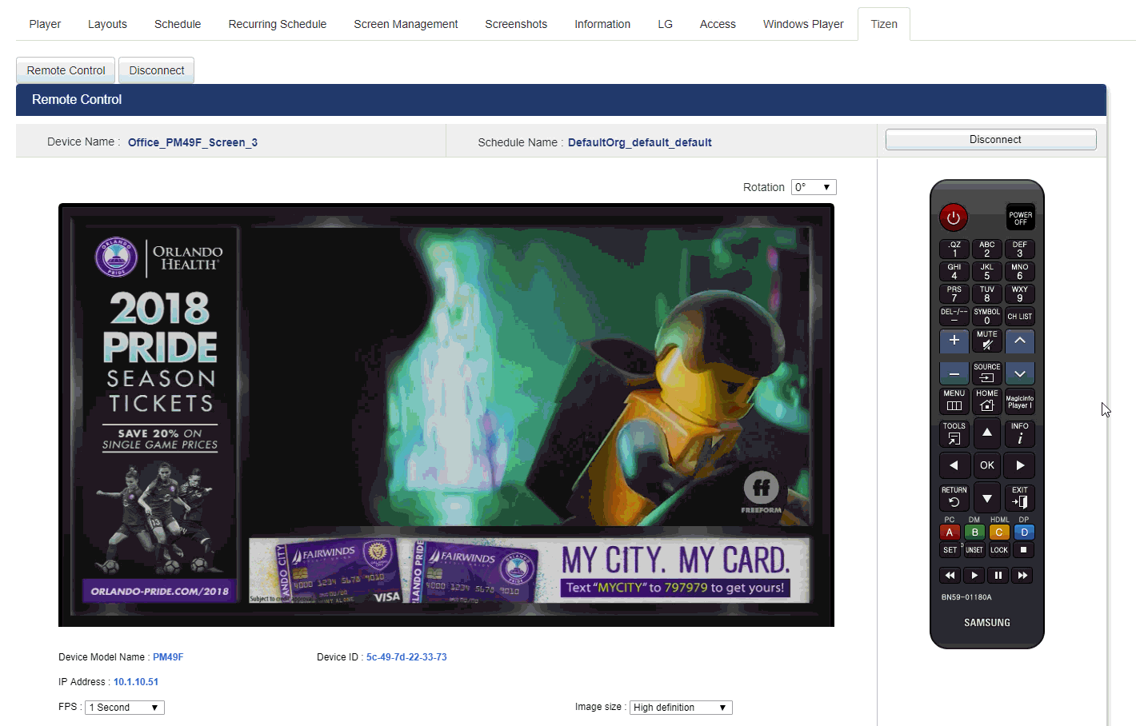Mute the display with MUTE key
This screenshot has width=1136, height=726.
coord(987,341)
